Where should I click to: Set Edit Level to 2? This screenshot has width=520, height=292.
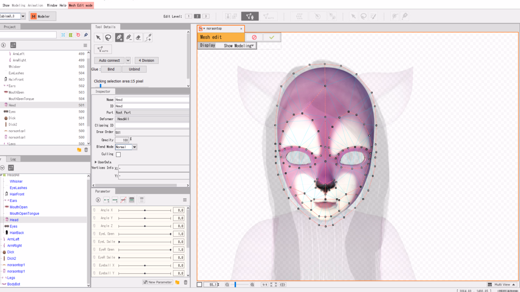197,16
